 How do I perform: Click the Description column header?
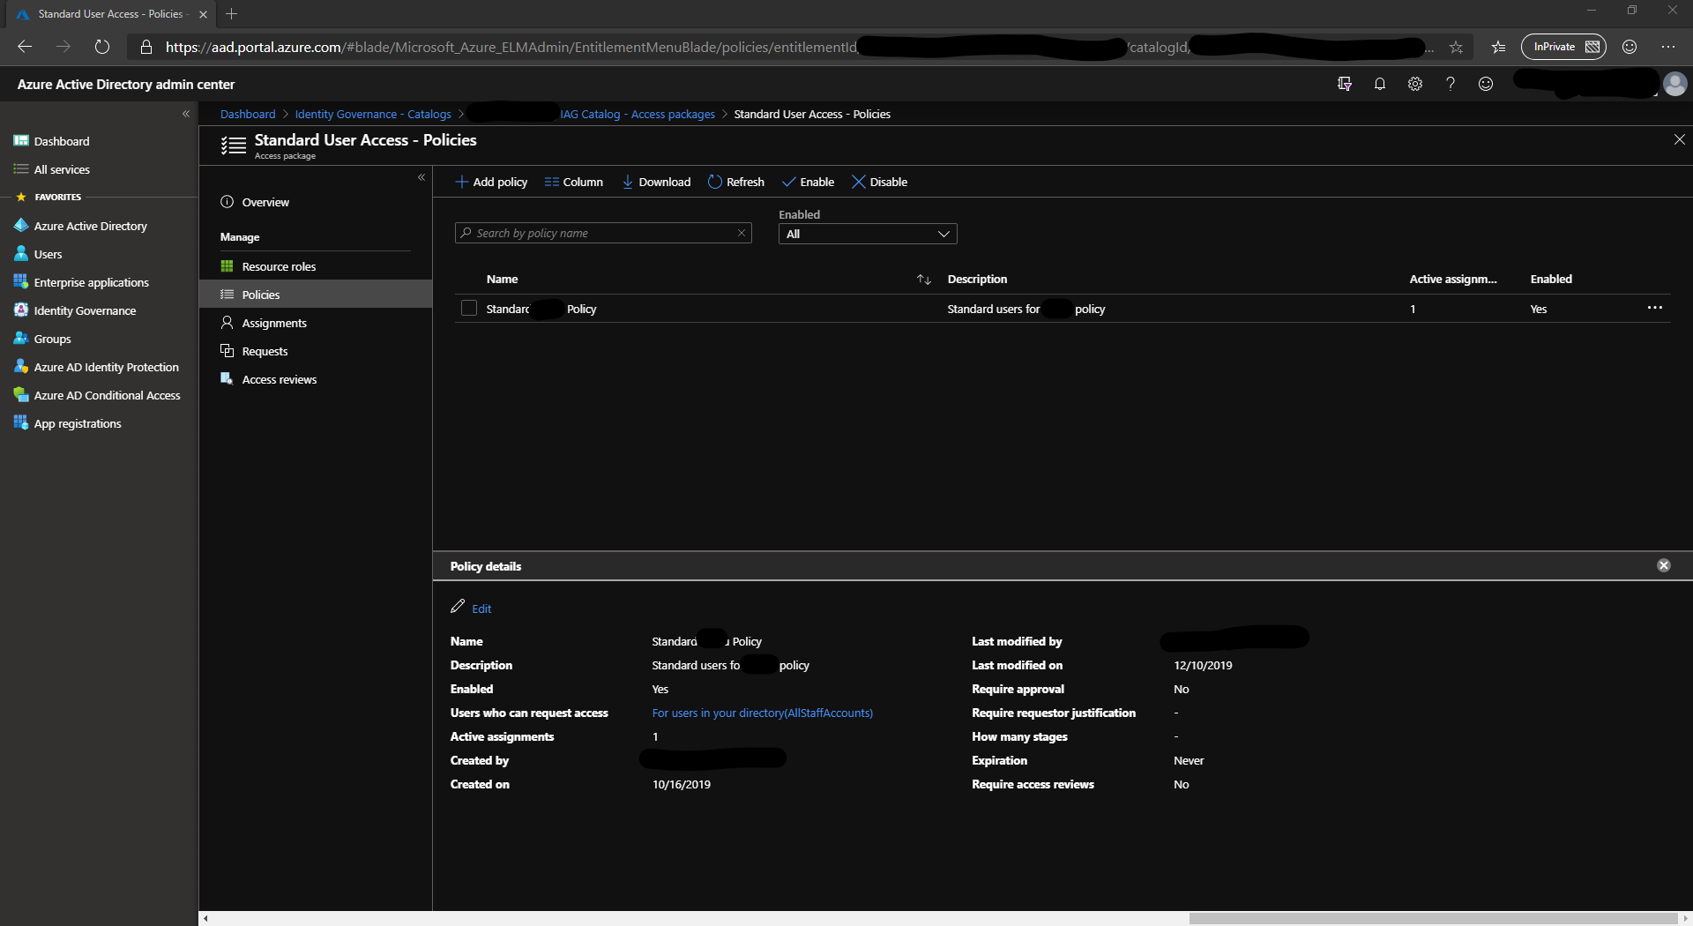point(977,279)
